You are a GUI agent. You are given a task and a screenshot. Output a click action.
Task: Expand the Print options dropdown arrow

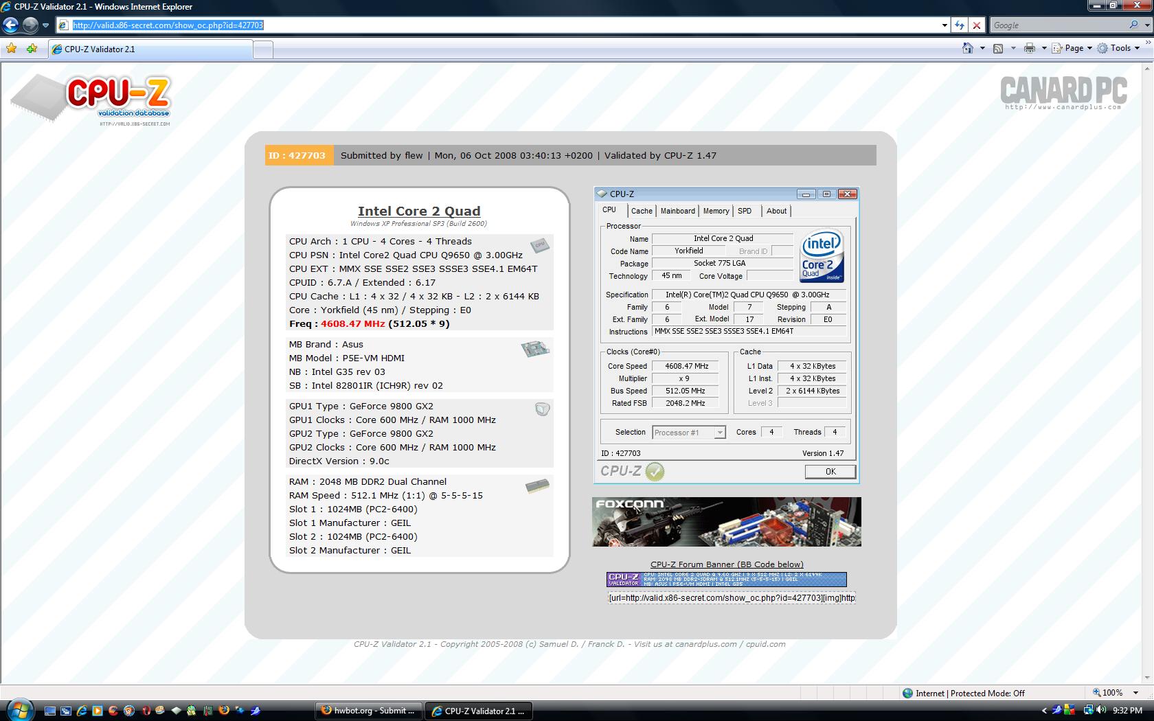(1044, 48)
